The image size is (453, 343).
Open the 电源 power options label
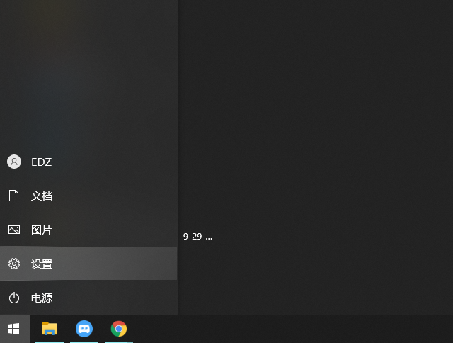pos(42,298)
